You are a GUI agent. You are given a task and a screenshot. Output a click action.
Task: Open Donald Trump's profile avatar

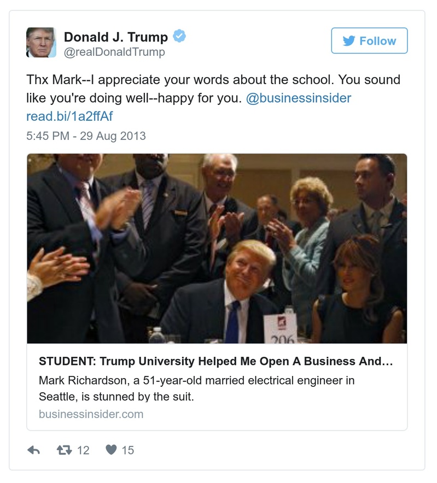point(42,41)
